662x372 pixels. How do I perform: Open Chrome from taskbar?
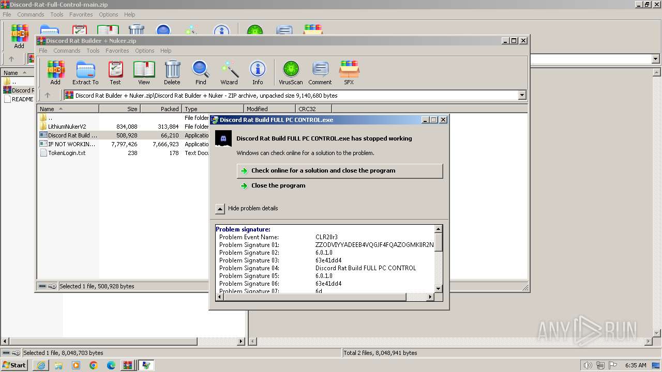click(94, 365)
